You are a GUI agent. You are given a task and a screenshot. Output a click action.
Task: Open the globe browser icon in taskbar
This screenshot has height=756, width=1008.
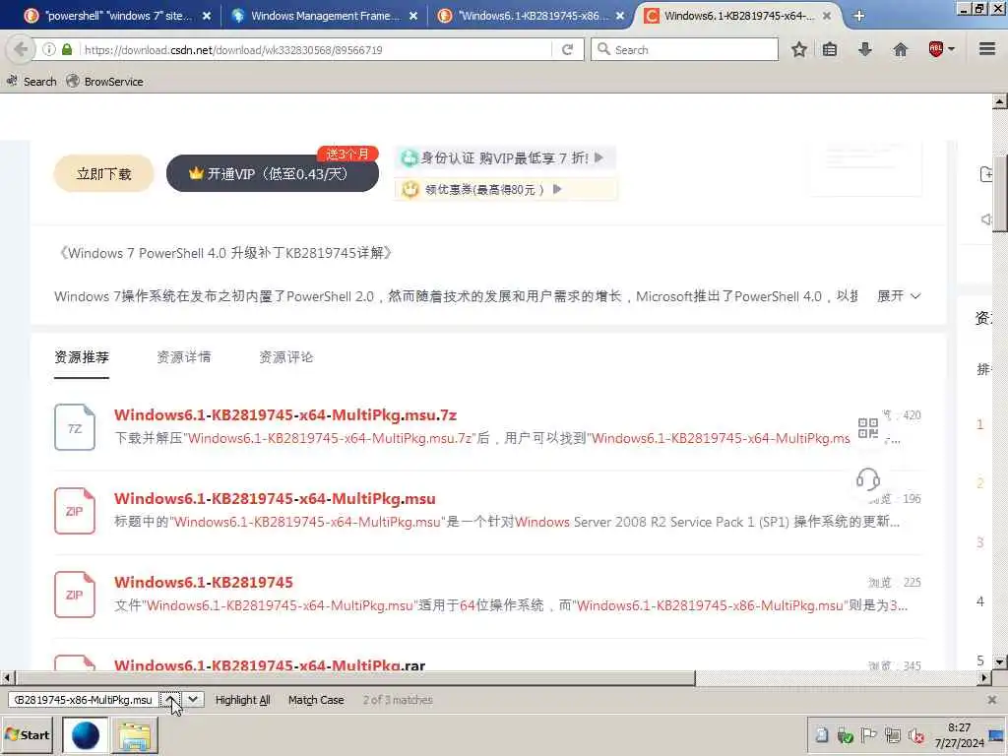(x=86, y=735)
